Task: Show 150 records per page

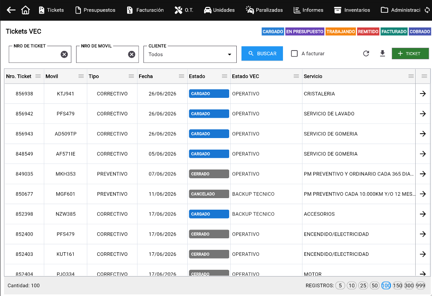Action: pos(398,286)
